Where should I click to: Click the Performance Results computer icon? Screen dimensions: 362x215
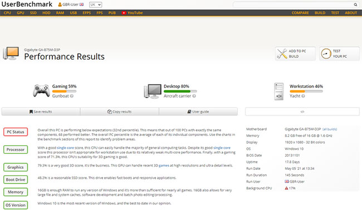point(11,53)
